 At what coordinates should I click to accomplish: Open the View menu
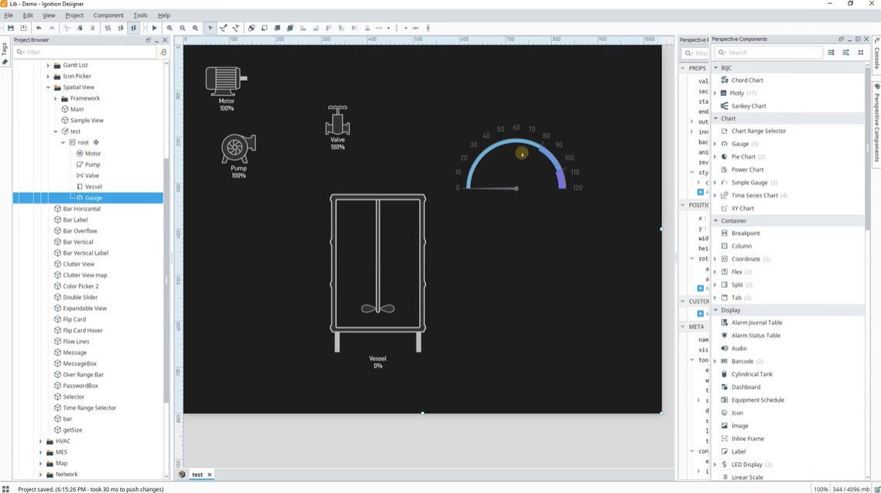tap(49, 15)
